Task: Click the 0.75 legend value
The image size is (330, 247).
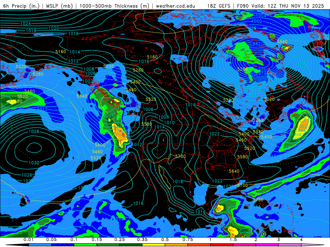Action: pos(188,240)
